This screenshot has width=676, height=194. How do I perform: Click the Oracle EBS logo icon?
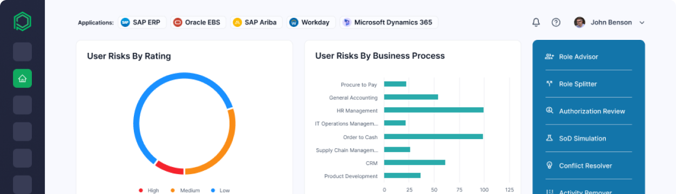pyautogui.click(x=178, y=22)
